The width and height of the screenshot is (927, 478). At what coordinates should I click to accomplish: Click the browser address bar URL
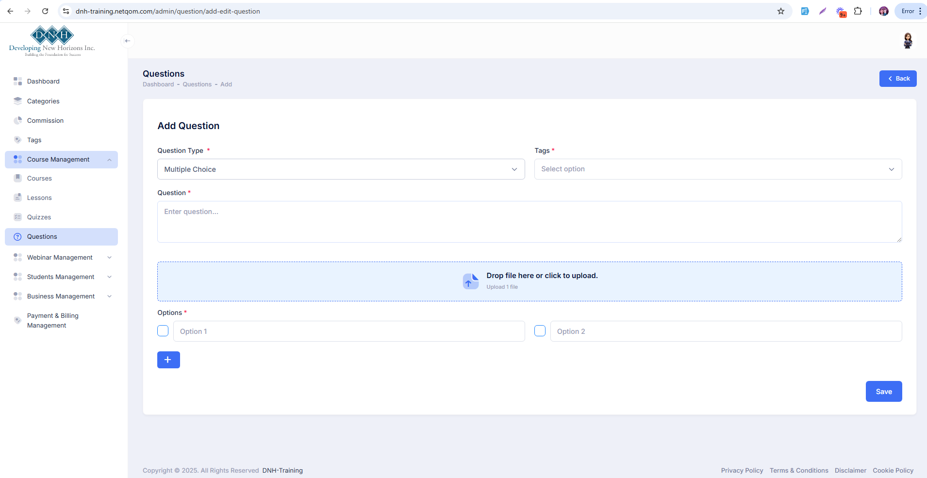[168, 11]
